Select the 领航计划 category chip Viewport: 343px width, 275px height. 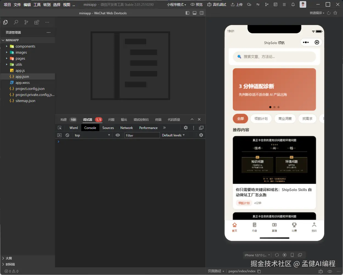point(261,119)
